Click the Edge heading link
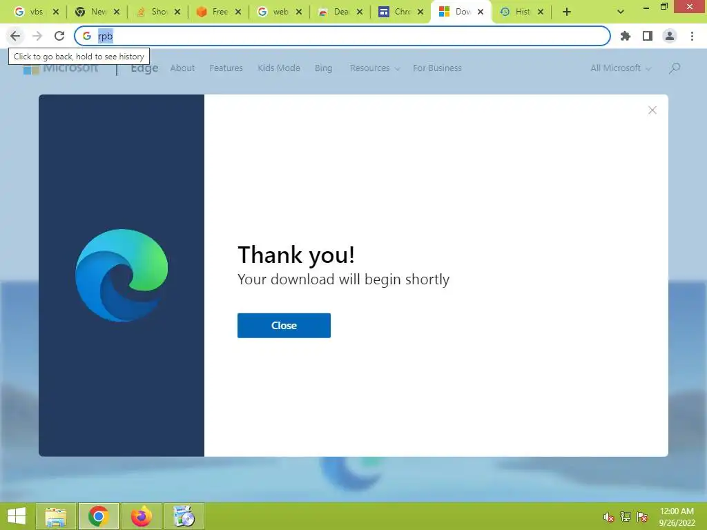 pos(144,68)
